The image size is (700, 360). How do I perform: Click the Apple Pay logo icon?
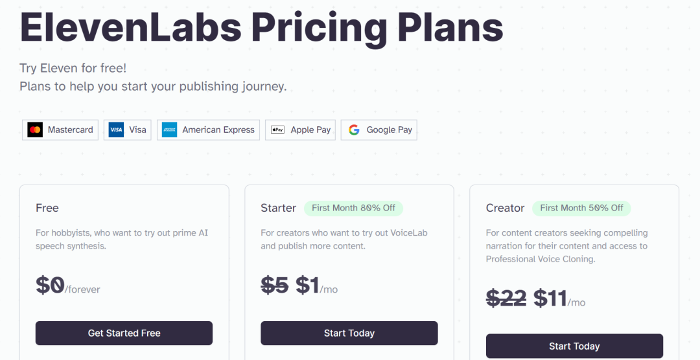point(277,129)
